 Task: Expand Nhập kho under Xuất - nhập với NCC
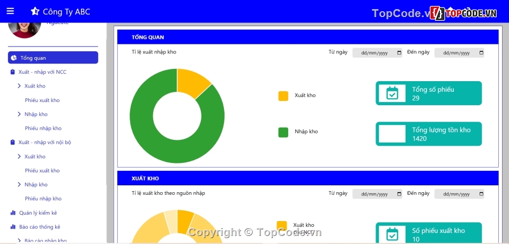coord(36,114)
